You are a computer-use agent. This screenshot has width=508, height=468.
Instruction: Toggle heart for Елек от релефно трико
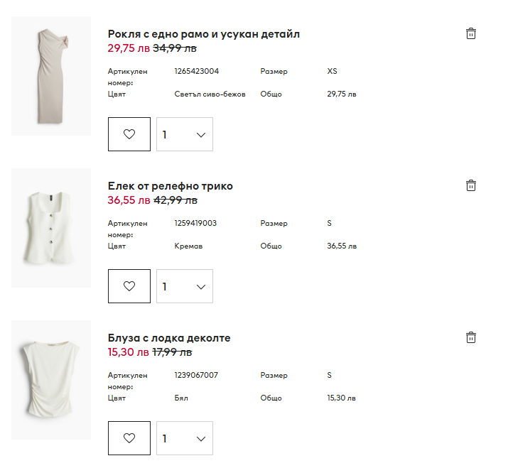pyautogui.click(x=129, y=286)
